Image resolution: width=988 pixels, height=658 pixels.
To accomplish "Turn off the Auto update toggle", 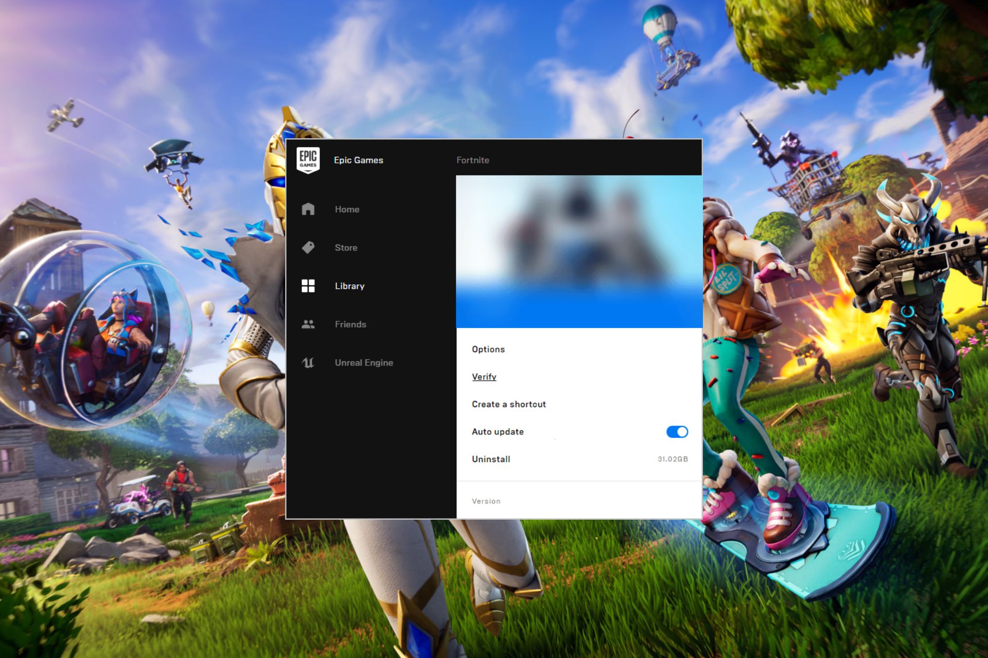I will point(677,432).
